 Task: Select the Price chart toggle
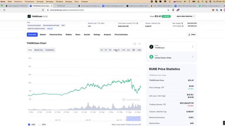click(30, 50)
